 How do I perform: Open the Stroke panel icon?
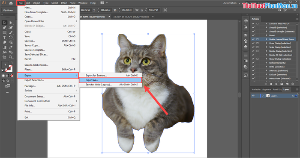click(246, 55)
